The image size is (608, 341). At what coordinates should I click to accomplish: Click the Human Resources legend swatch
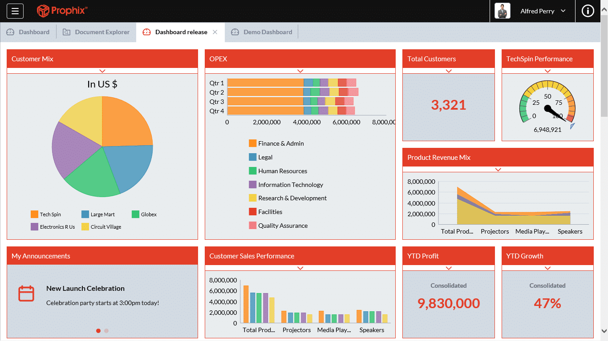(252, 171)
